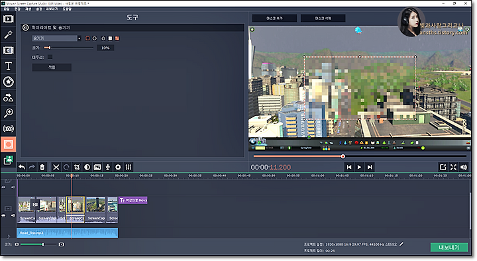
Task: Toggle the outline checkbox below size slider
Action: click(50, 57)
